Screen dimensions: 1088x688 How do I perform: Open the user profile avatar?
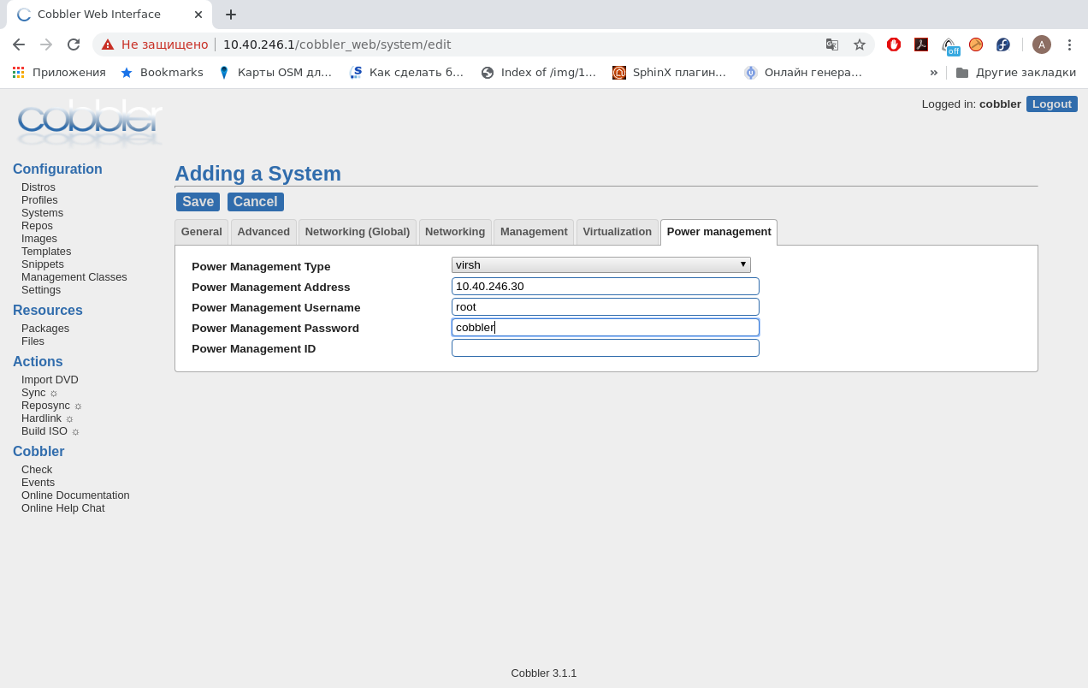pos(1041,44)
